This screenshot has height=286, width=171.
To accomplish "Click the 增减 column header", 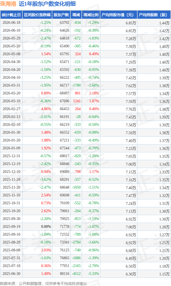I will [76, 15].
